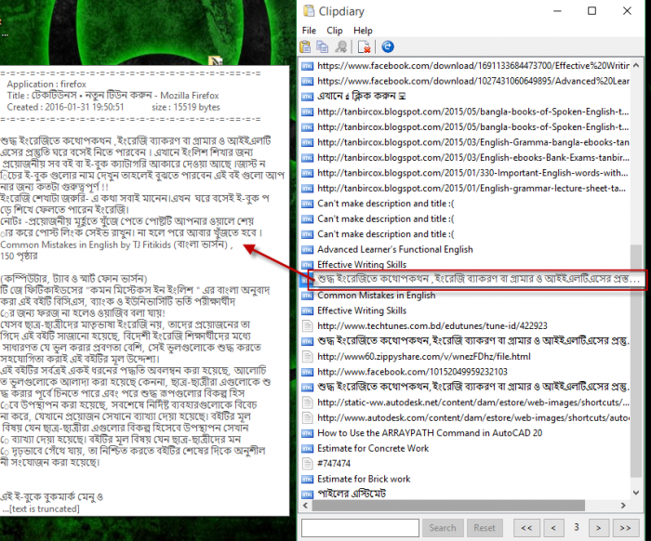This screenshot has width=651, height=541.
Task: Select the 'English-Gramma-bangla-ebooks' tanbircox link row
Action: point(465,142)
